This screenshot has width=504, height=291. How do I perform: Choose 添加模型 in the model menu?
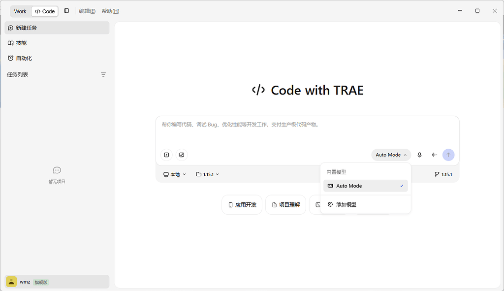tap(366, 204)
